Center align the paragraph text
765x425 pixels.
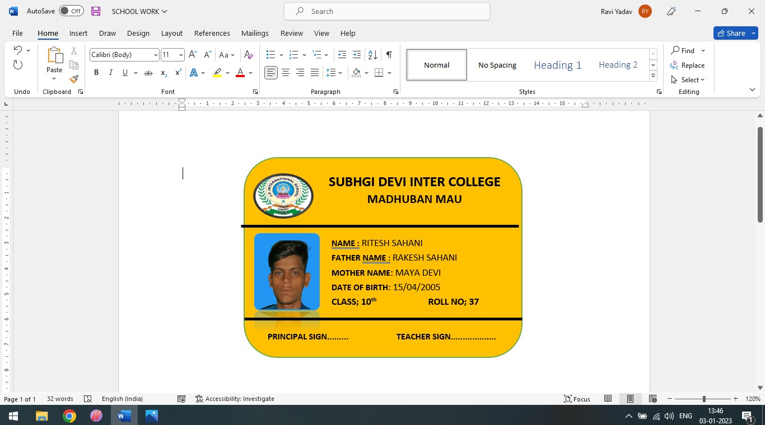click(x=286, y=73)
